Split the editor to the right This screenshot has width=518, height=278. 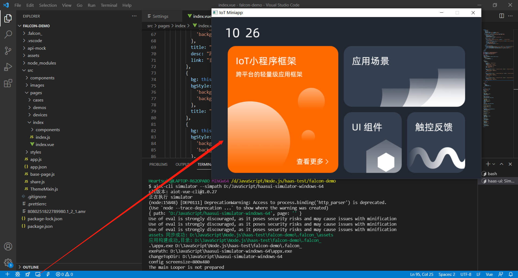point(502,16)
